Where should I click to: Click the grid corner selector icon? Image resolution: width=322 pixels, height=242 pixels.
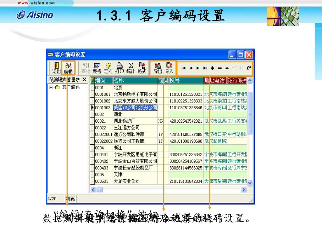point(92,80)
